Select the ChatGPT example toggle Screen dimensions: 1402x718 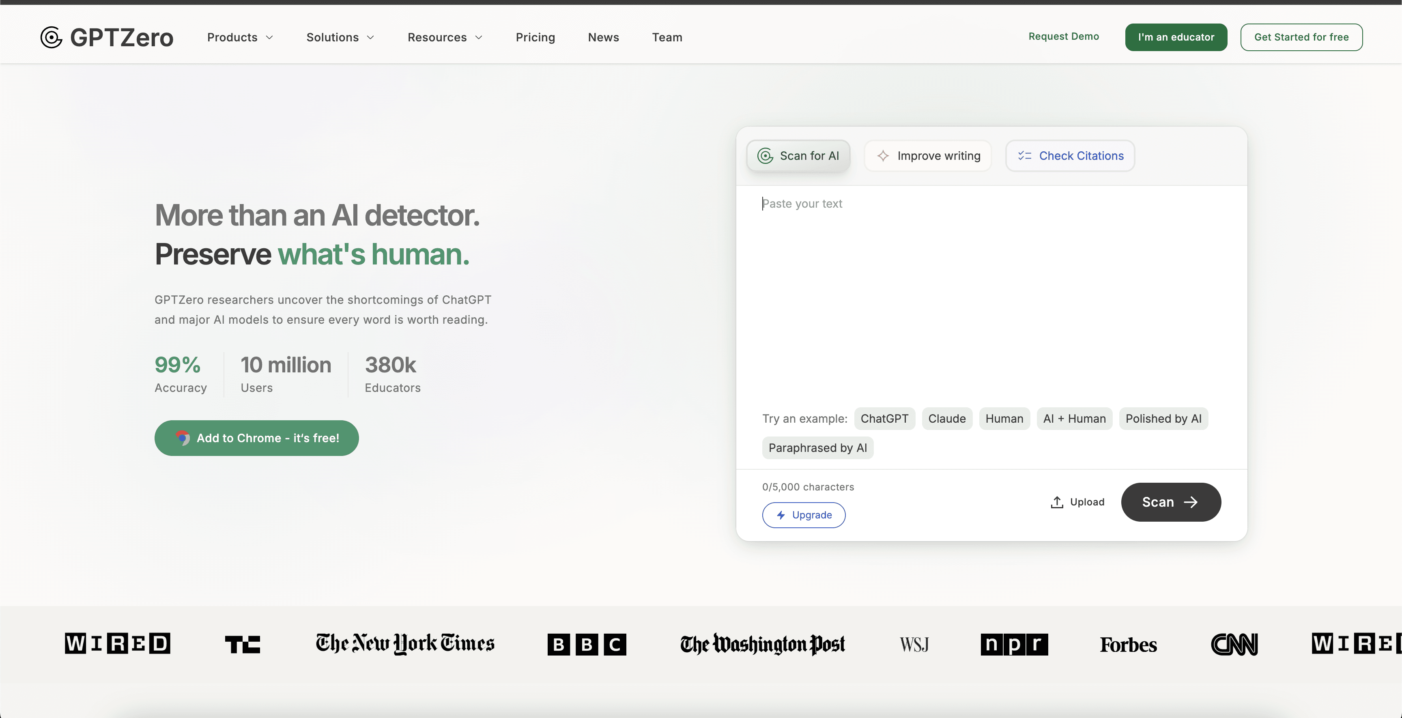pyautogui.click(x=884, y=419)
